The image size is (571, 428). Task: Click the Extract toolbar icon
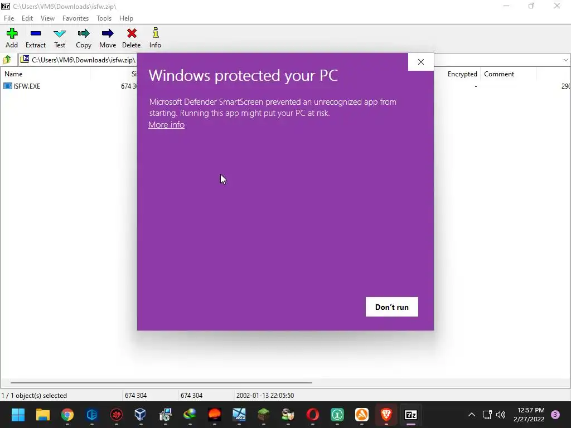36,33
